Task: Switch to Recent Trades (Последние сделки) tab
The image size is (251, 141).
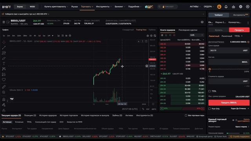Action: (x=188, y=30)
